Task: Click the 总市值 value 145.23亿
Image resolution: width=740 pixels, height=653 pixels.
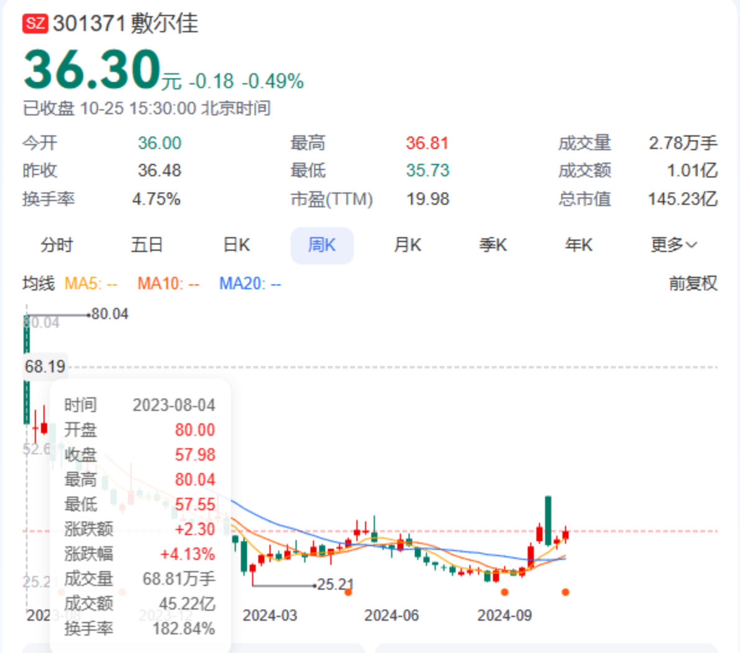Action: 682,199
